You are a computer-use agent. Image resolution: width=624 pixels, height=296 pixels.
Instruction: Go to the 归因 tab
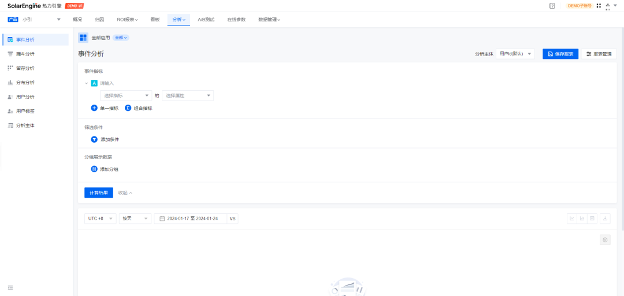[x=99, y=19]
